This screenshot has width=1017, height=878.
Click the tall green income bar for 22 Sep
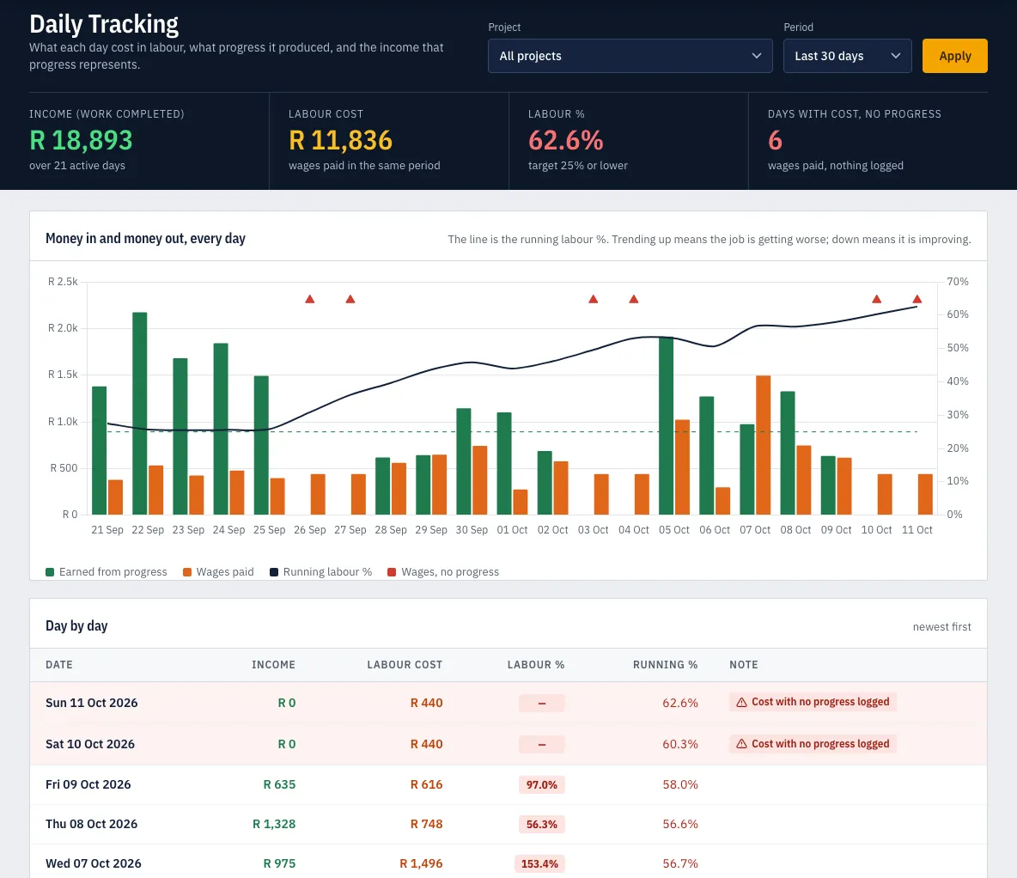pos(139,413)
